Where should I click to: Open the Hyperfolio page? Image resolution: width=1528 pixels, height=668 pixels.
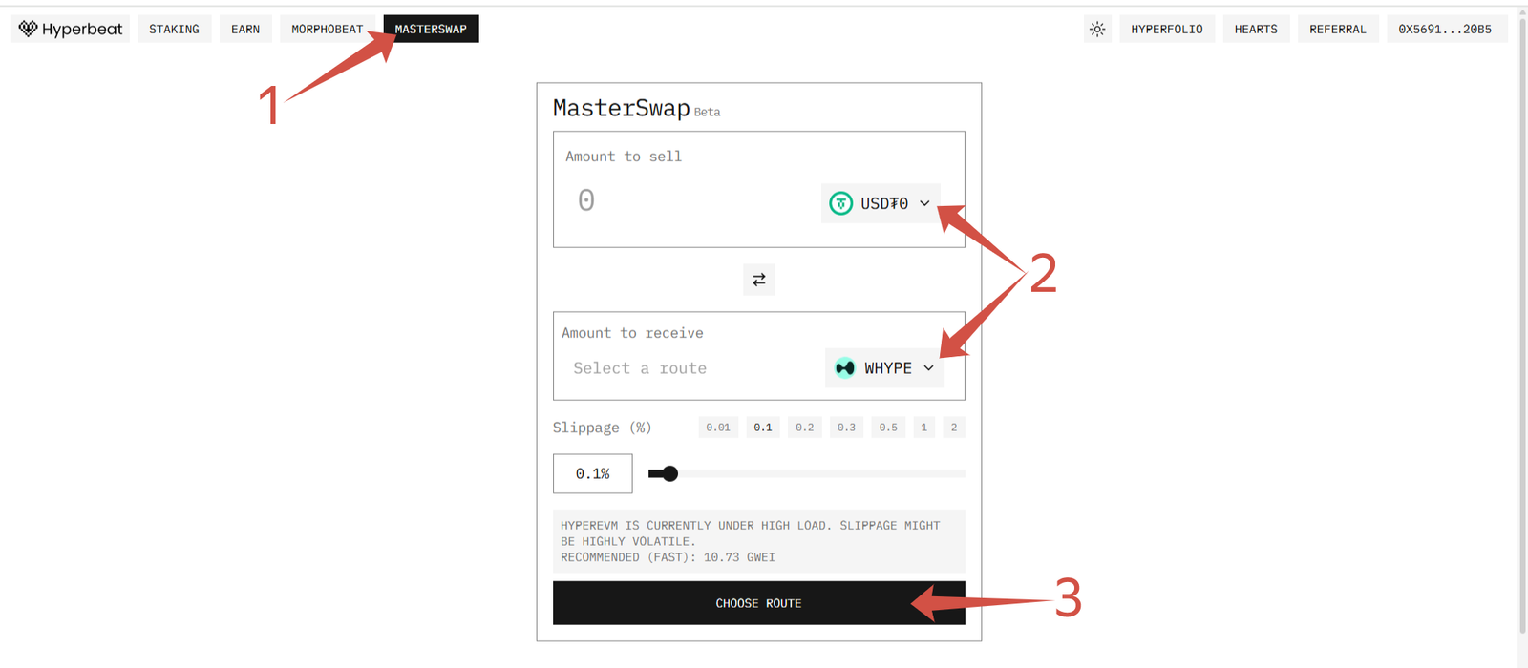click(1166, 29)
